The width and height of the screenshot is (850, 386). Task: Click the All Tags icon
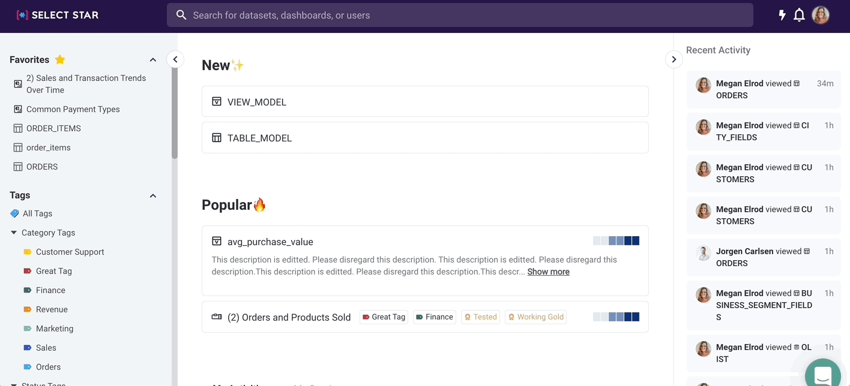(15, 213)
